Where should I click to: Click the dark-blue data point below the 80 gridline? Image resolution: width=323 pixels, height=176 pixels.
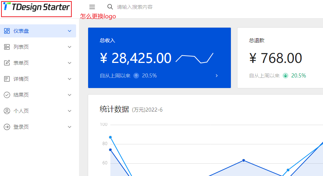[110, 150]
